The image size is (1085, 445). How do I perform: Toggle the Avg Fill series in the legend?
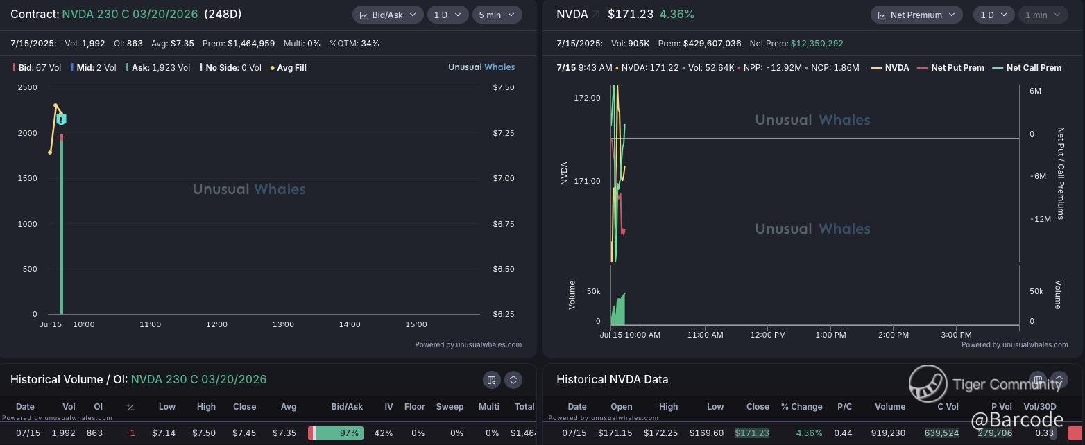point(288,68)
